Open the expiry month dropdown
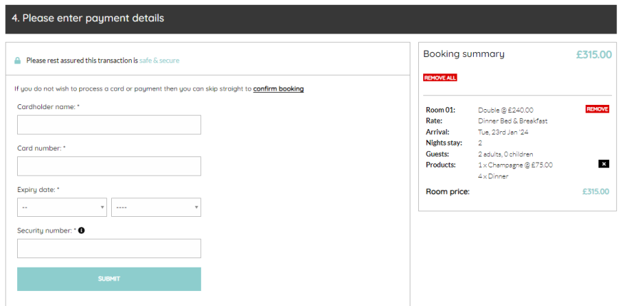Image resolution: width=627 pixels, height=306 pixels. [x=62, y=208]
